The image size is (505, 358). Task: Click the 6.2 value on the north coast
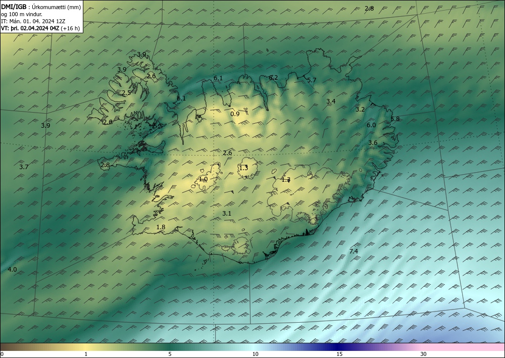tap(273, 78)
